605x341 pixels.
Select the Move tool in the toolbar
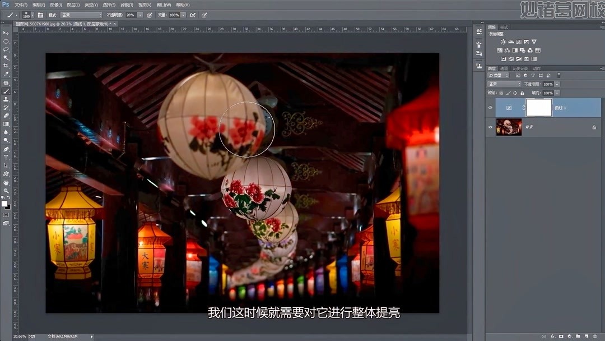(x=7, y=33)
